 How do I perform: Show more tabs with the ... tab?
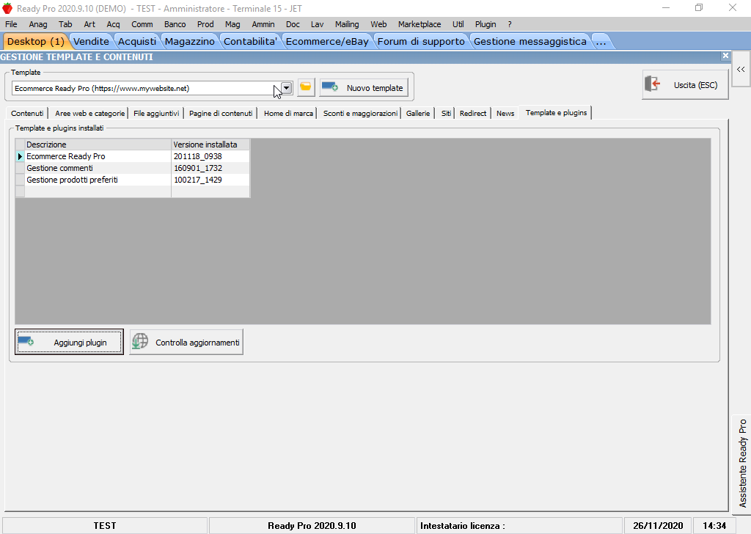pyautogui.click(x=601, y=41)
